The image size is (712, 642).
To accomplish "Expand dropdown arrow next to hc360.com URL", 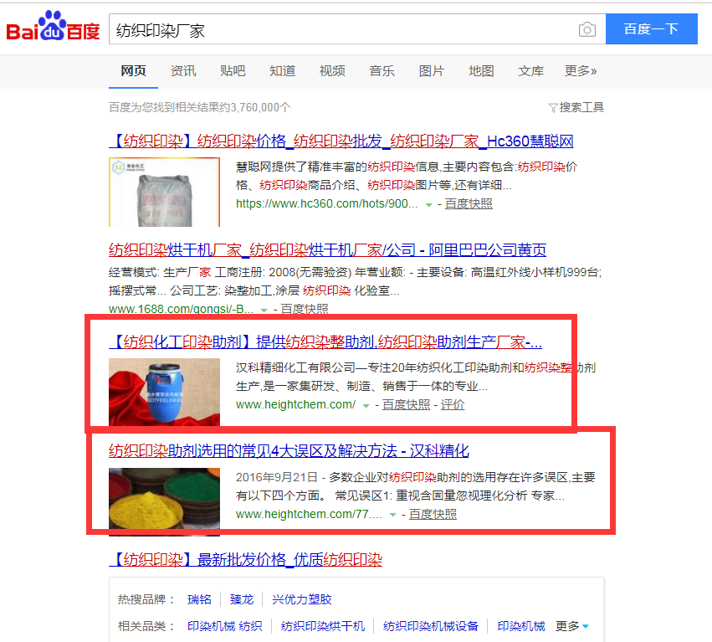I will 428,205.
